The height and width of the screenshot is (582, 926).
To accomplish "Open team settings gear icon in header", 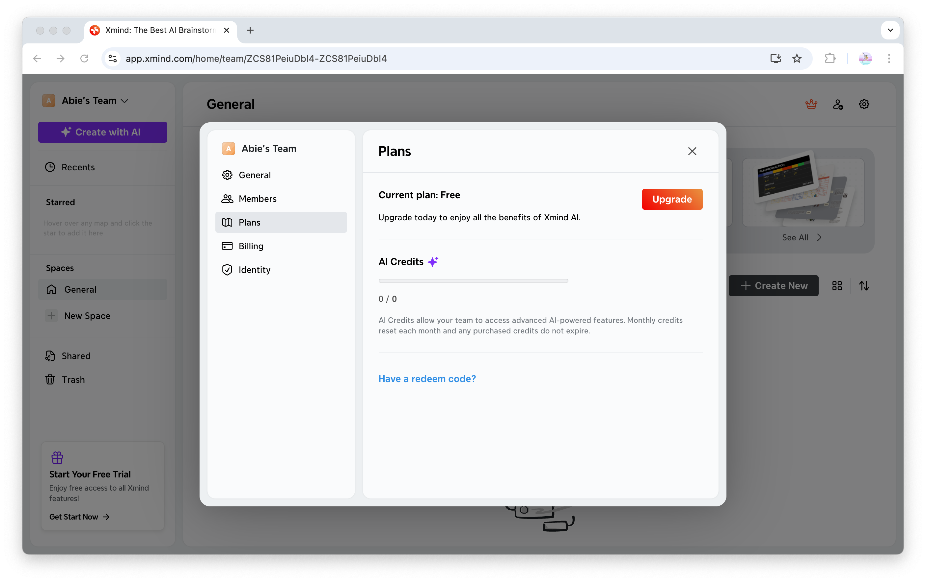I will tap(864, 104).
